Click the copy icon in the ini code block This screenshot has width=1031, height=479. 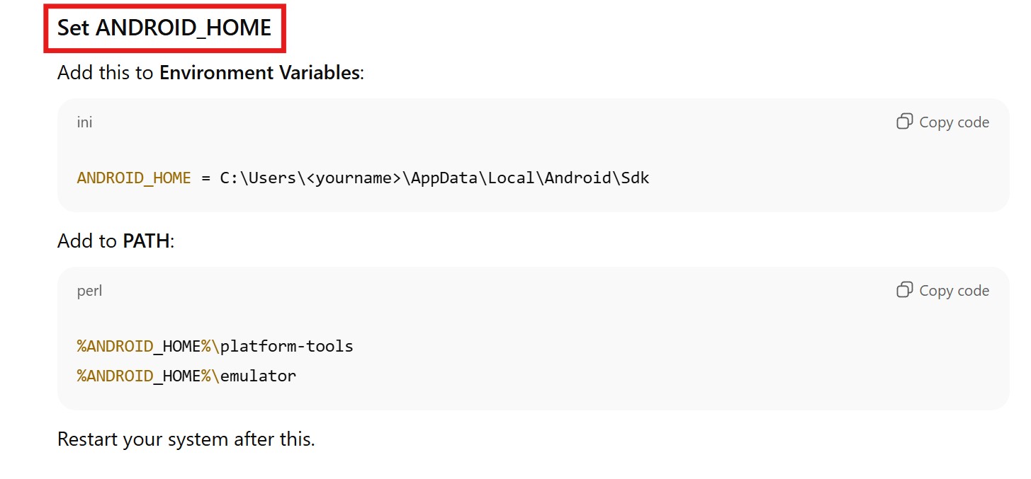[x=904, y=122]
